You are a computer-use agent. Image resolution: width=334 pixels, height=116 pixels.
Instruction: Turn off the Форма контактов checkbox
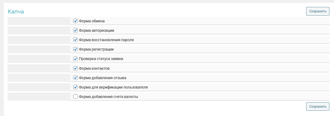point(76,68)
